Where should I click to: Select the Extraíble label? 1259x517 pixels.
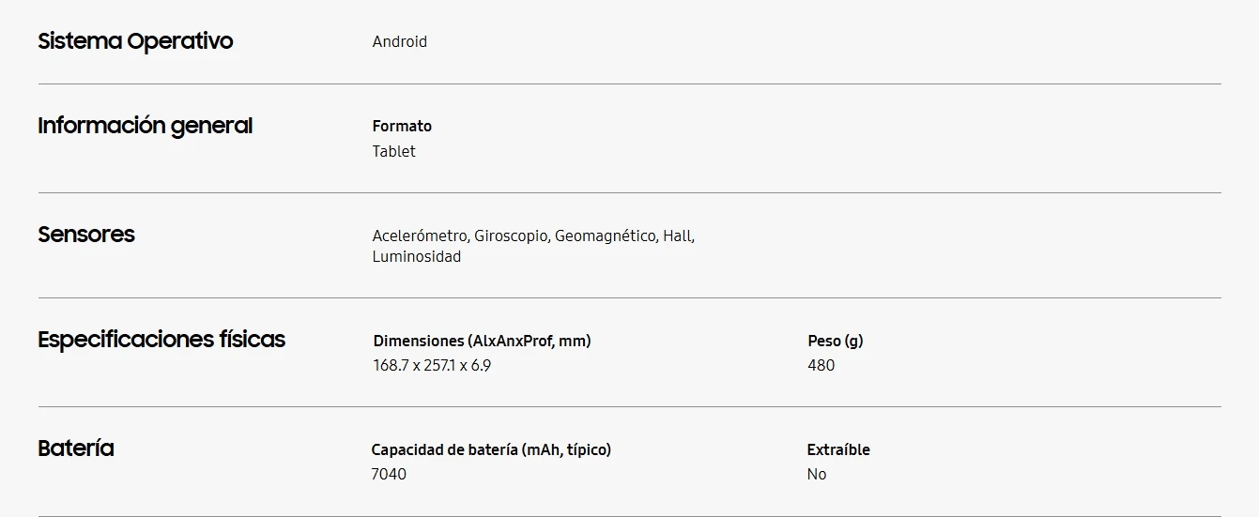click(x=838, y=449)
